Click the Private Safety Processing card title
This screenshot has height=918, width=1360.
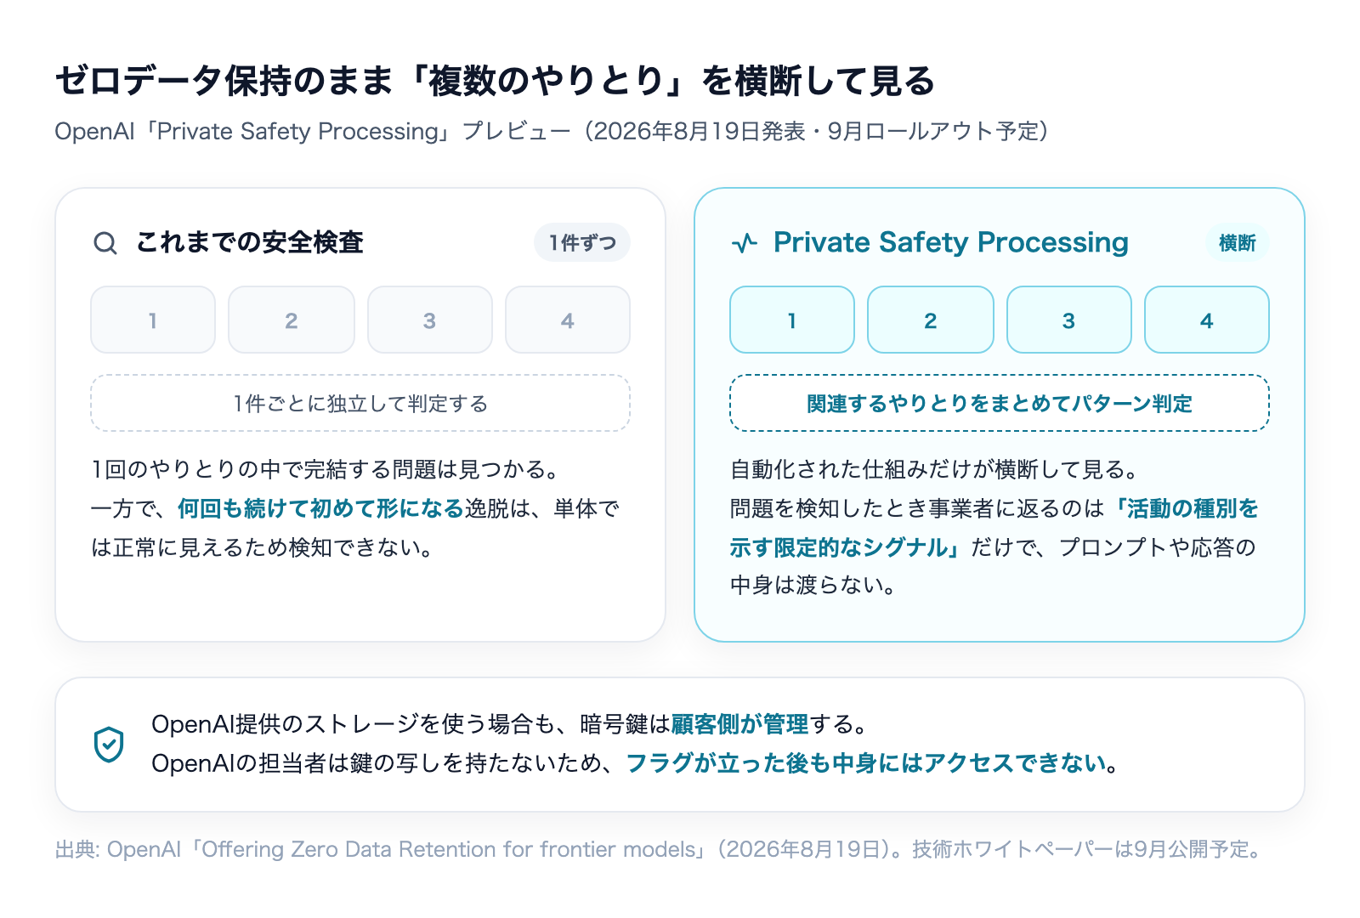951,242
